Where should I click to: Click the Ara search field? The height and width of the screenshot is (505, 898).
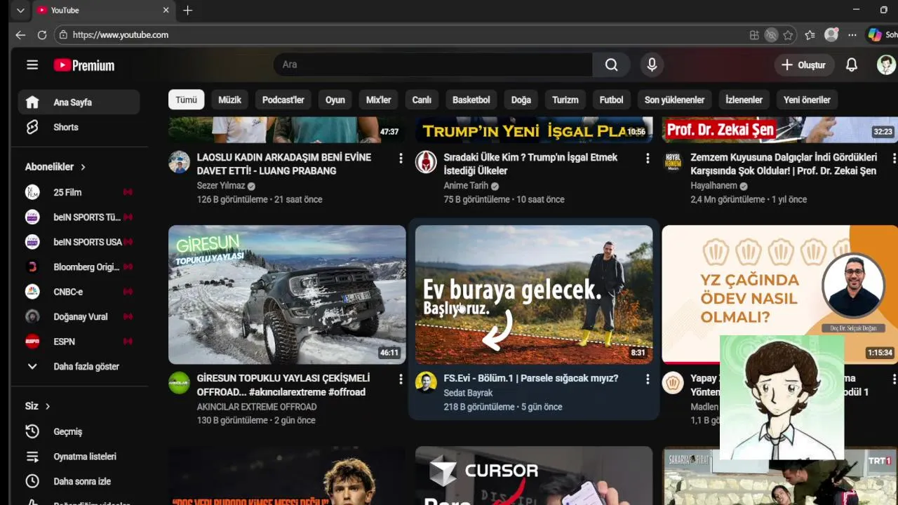click(433, 65)
